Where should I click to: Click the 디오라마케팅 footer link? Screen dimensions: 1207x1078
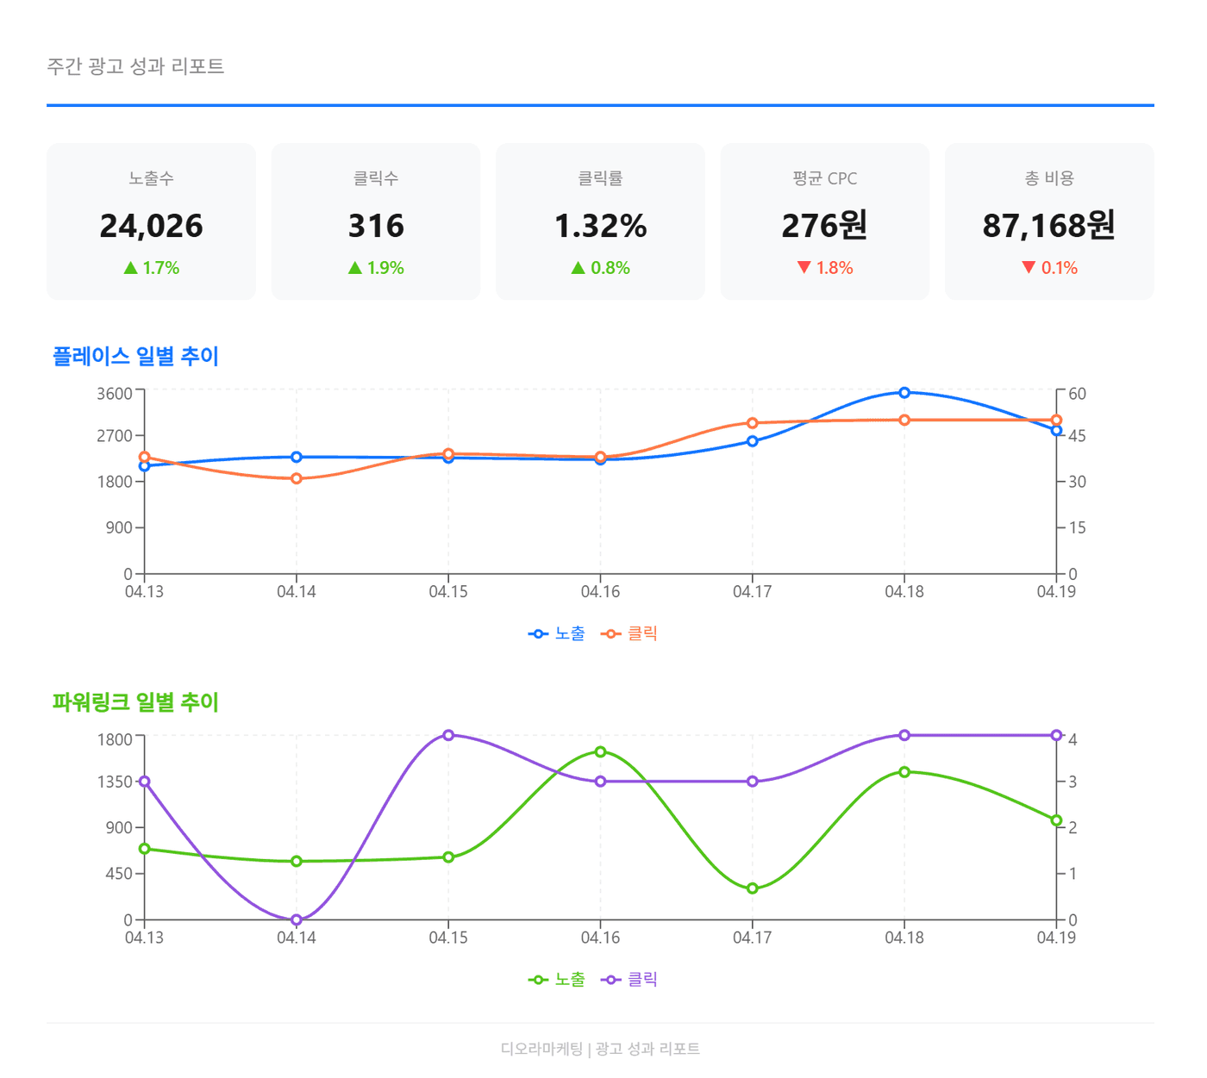543,1050
